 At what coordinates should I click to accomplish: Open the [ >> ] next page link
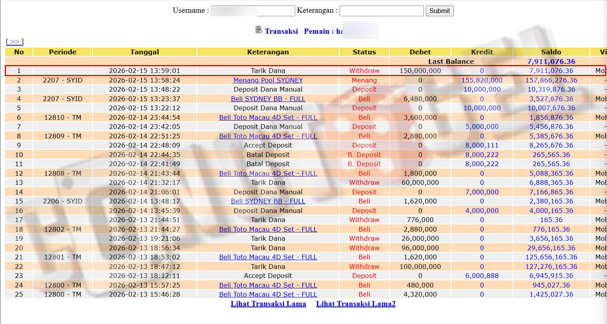(x=15, y=42)
